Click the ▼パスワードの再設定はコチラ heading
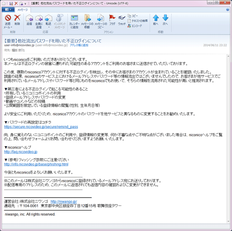232x231 pixels. coord(28,122)
